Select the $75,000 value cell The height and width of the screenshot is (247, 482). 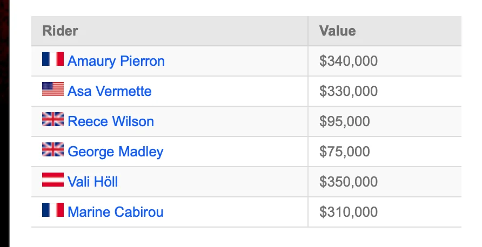[385, 152]
